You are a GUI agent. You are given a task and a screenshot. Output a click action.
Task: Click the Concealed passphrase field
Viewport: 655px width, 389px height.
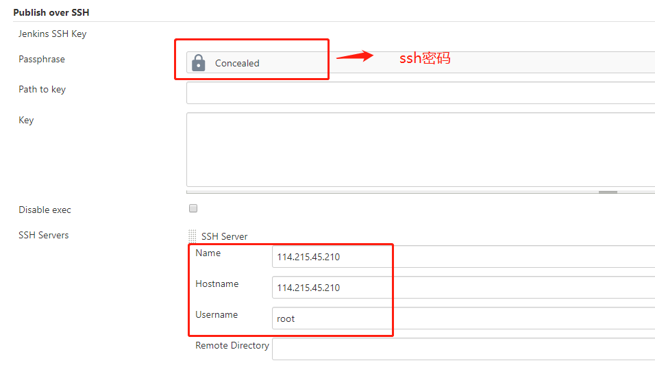(421, 62)
